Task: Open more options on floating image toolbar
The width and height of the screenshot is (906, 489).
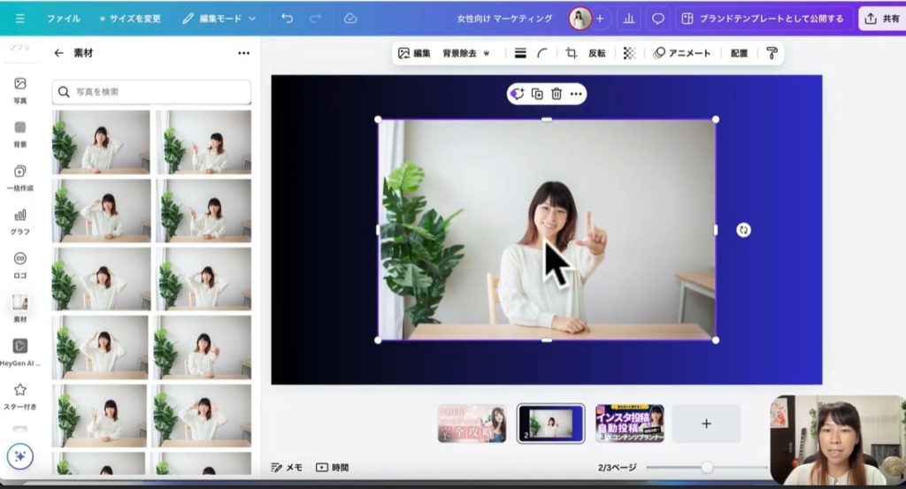Action: pos(576,94)
